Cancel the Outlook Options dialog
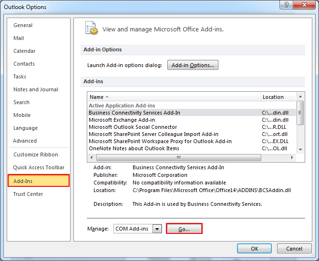Screen dimensions: 319x261 click(x=294, y=249)
